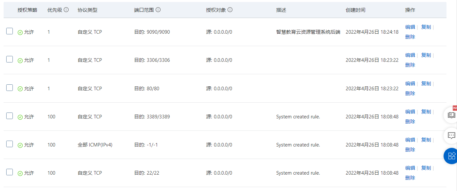Image resolution: width=457 pixels, height=191 pixels.
Task: Select the checkbox for port 3306/3306 rule
Action: 10,59
